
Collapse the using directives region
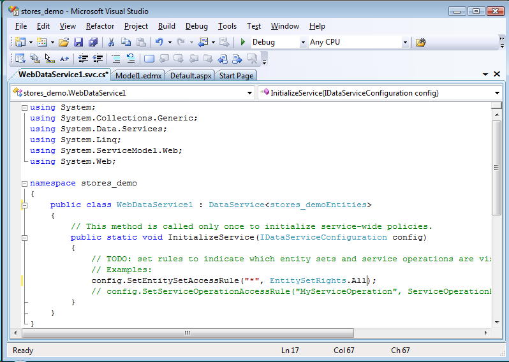tap(24, 108)
